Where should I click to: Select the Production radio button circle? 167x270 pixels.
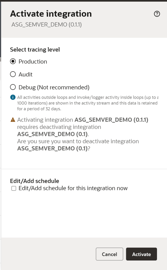13,61
